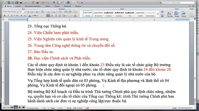Image resolution: width=199 pixels, height=111 pixels.
Task: Apply the blue font color swatch
Action: click(x=30, y=15)
